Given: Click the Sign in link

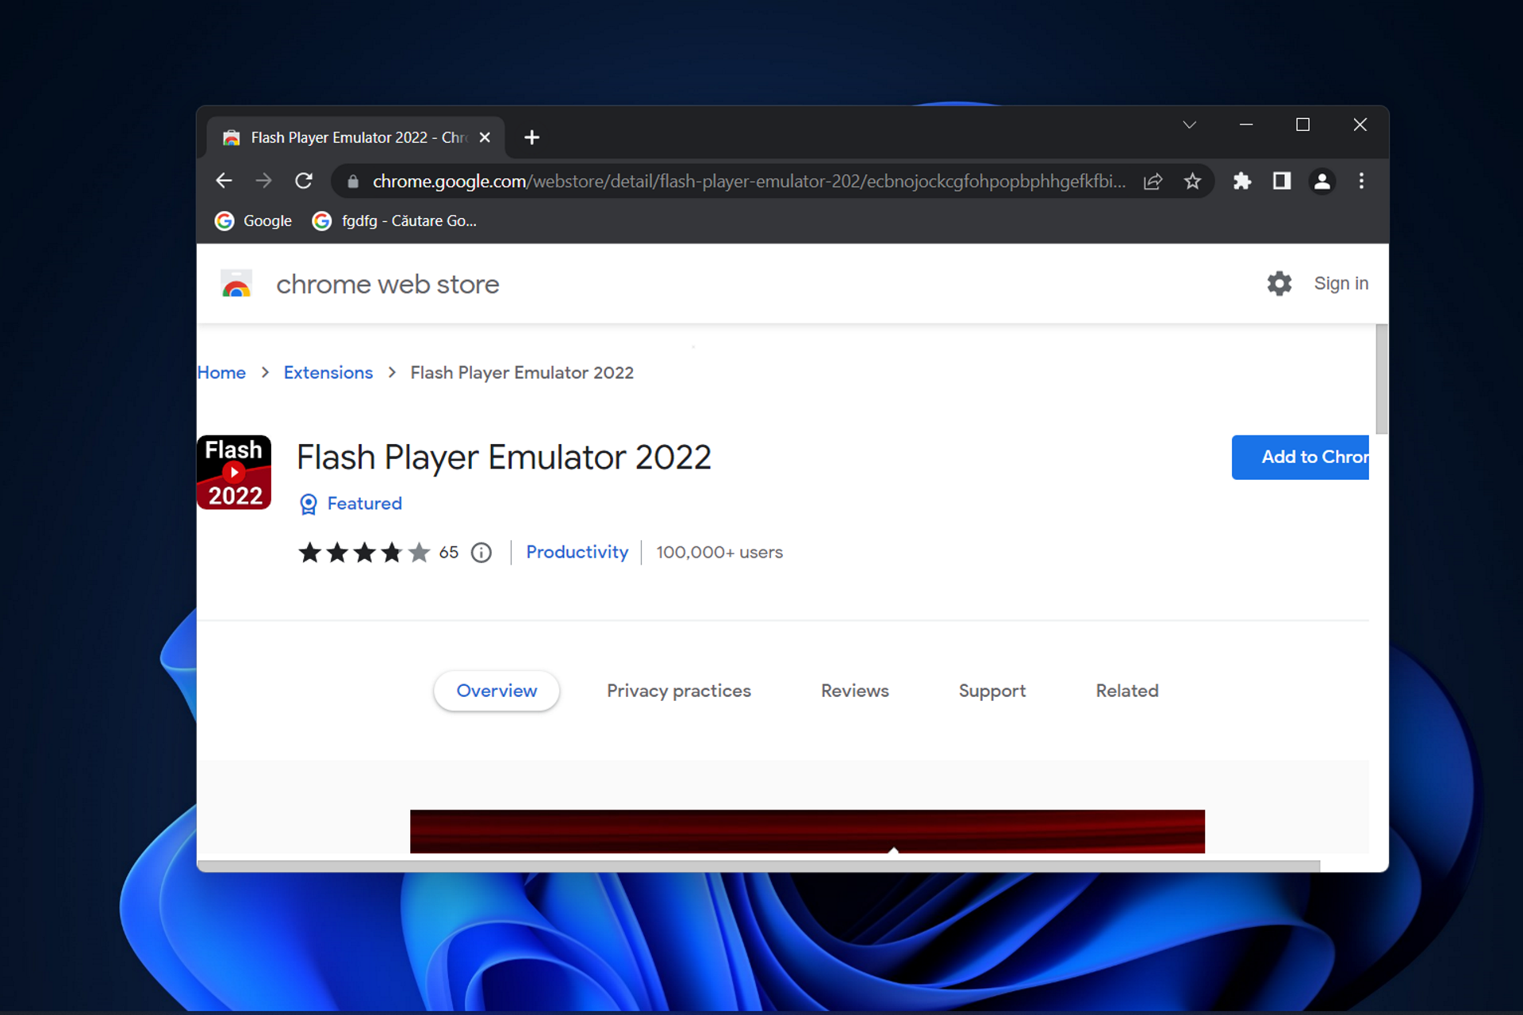Looking at the screenshot, I should coord(1341,283).
